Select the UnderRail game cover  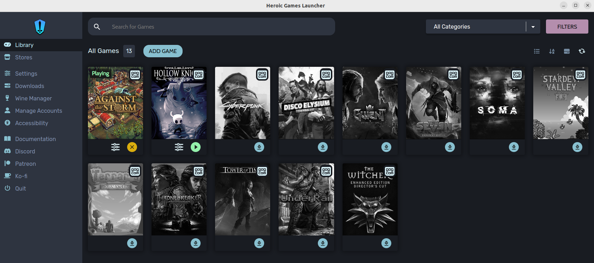point(306,199)
